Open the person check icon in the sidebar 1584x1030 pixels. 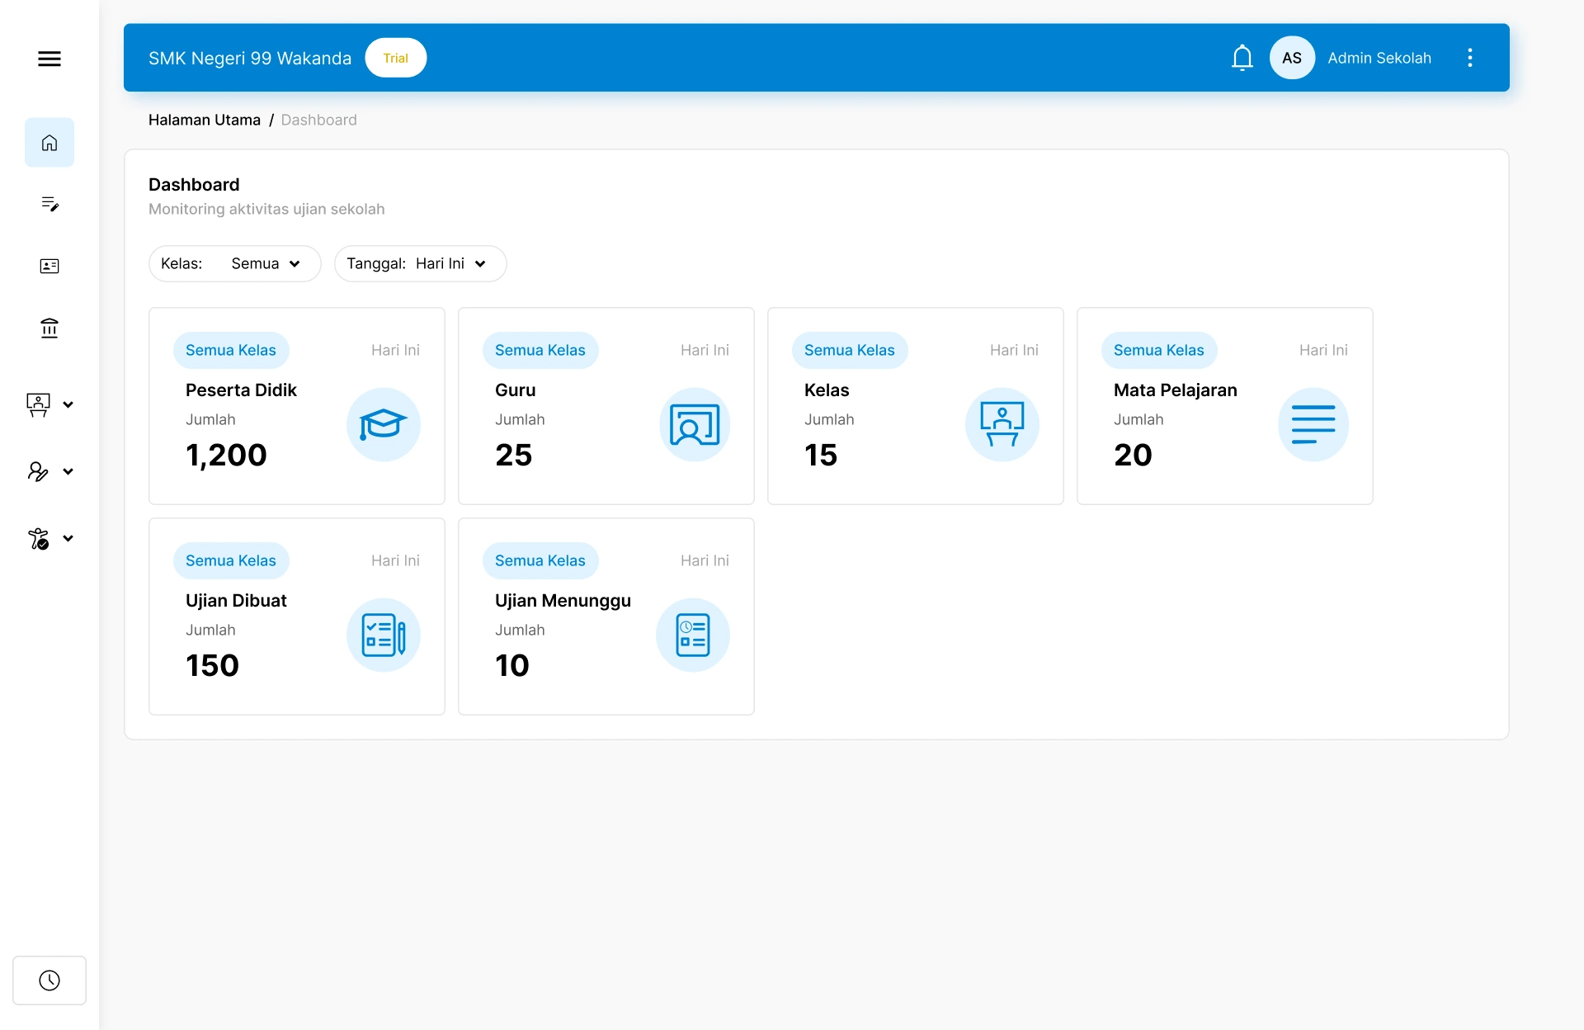38,538
